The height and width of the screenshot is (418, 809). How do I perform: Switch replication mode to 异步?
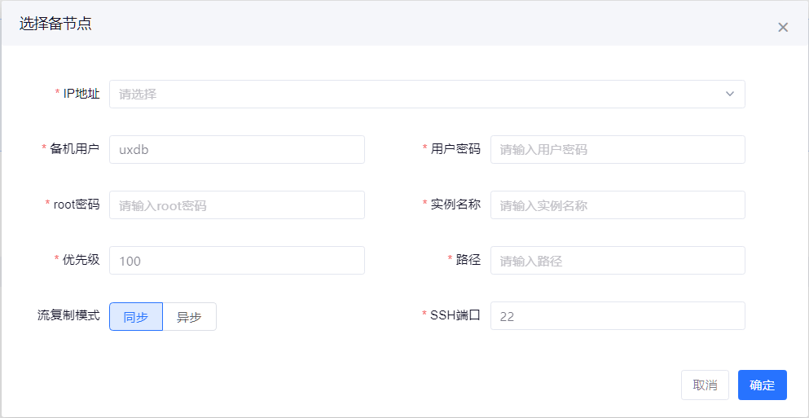(189, 317)
